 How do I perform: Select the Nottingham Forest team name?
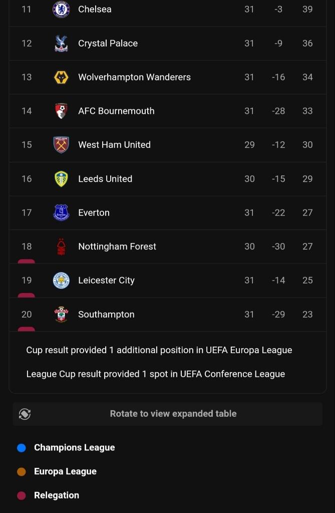coord(117,246)
